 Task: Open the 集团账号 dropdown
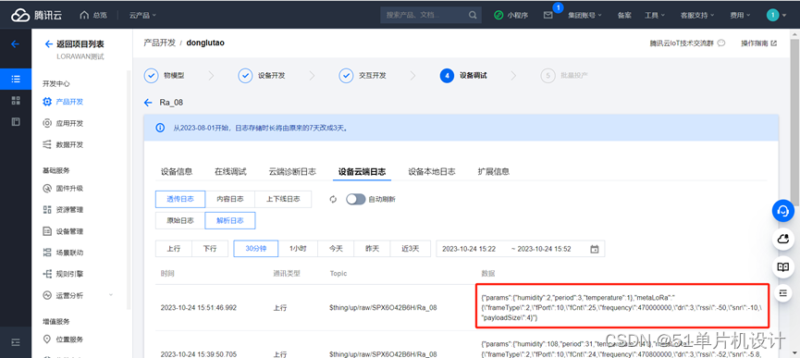[585, 16]
